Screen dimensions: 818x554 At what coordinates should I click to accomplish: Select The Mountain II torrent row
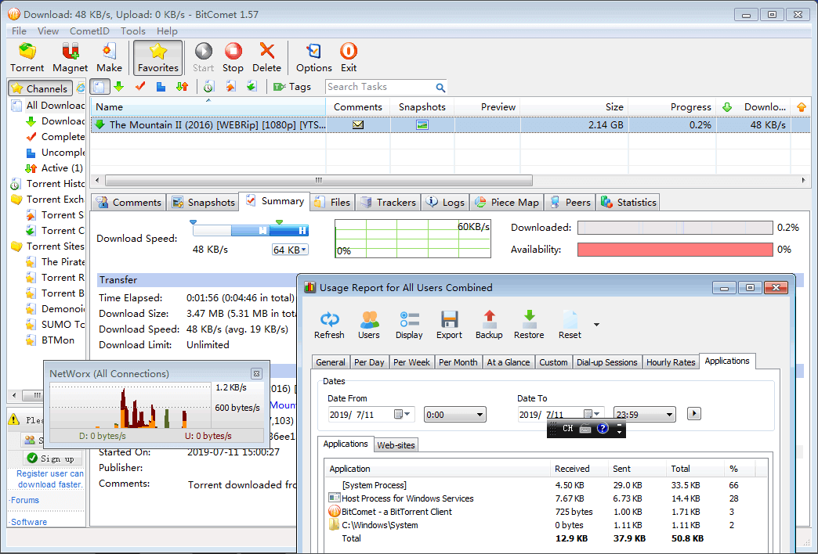(x=451, y=124)
